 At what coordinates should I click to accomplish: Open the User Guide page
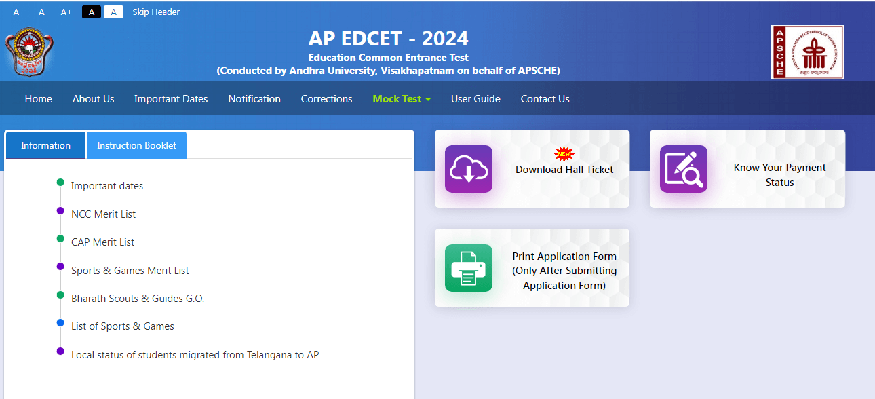tap(475, 99)
